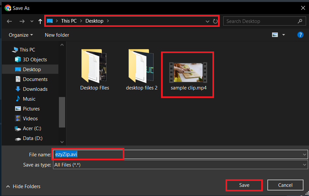Select Desktop in the breadcrumb bar

click(x=94, y=21)
